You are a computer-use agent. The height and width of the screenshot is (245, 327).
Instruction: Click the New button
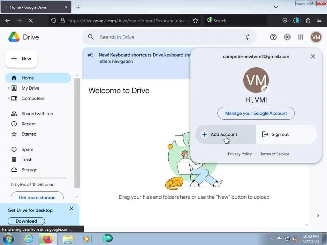pos(21,59)
